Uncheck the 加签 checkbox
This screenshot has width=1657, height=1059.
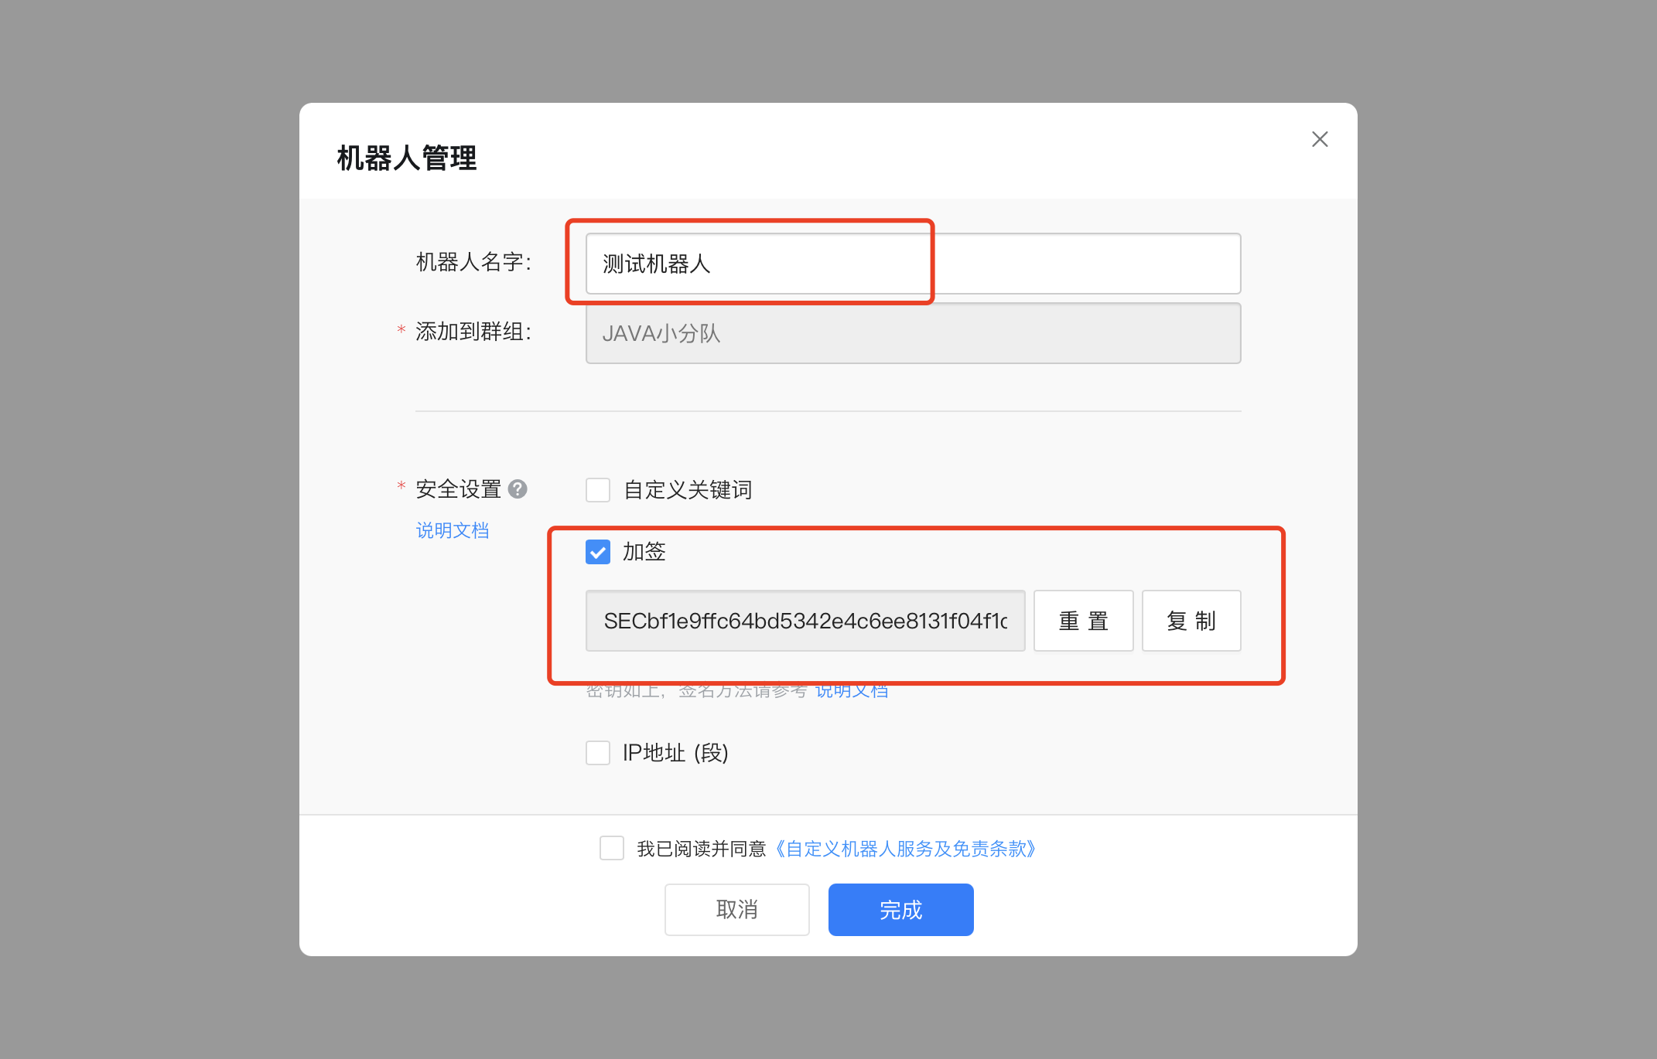598,551
